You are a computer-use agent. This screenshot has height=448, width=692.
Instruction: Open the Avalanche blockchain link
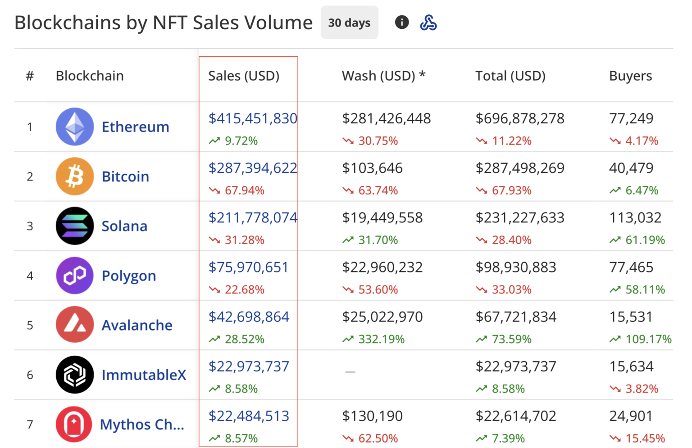pyautogui.click(x=137, y=325)
